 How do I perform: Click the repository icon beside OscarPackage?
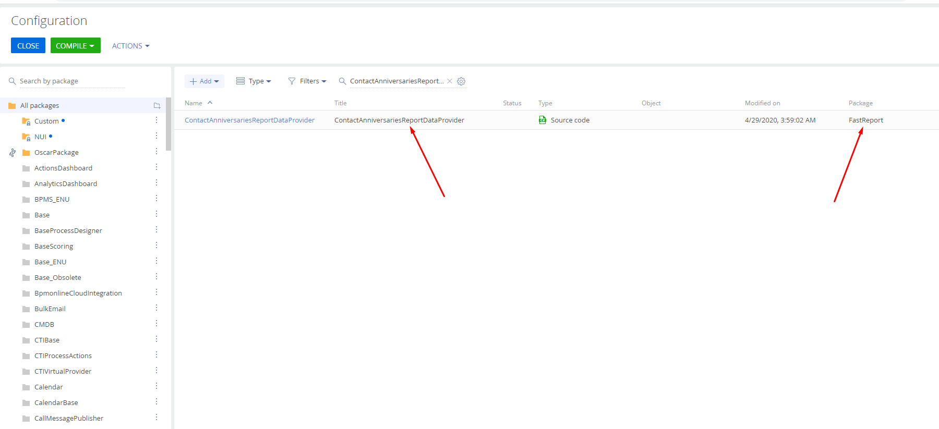click(13, 152)
